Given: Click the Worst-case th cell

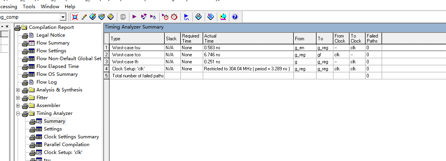Looking at the screenshot, I should (x=137, y=61).
